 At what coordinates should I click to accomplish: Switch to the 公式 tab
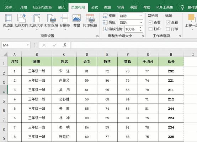(95, 7)
